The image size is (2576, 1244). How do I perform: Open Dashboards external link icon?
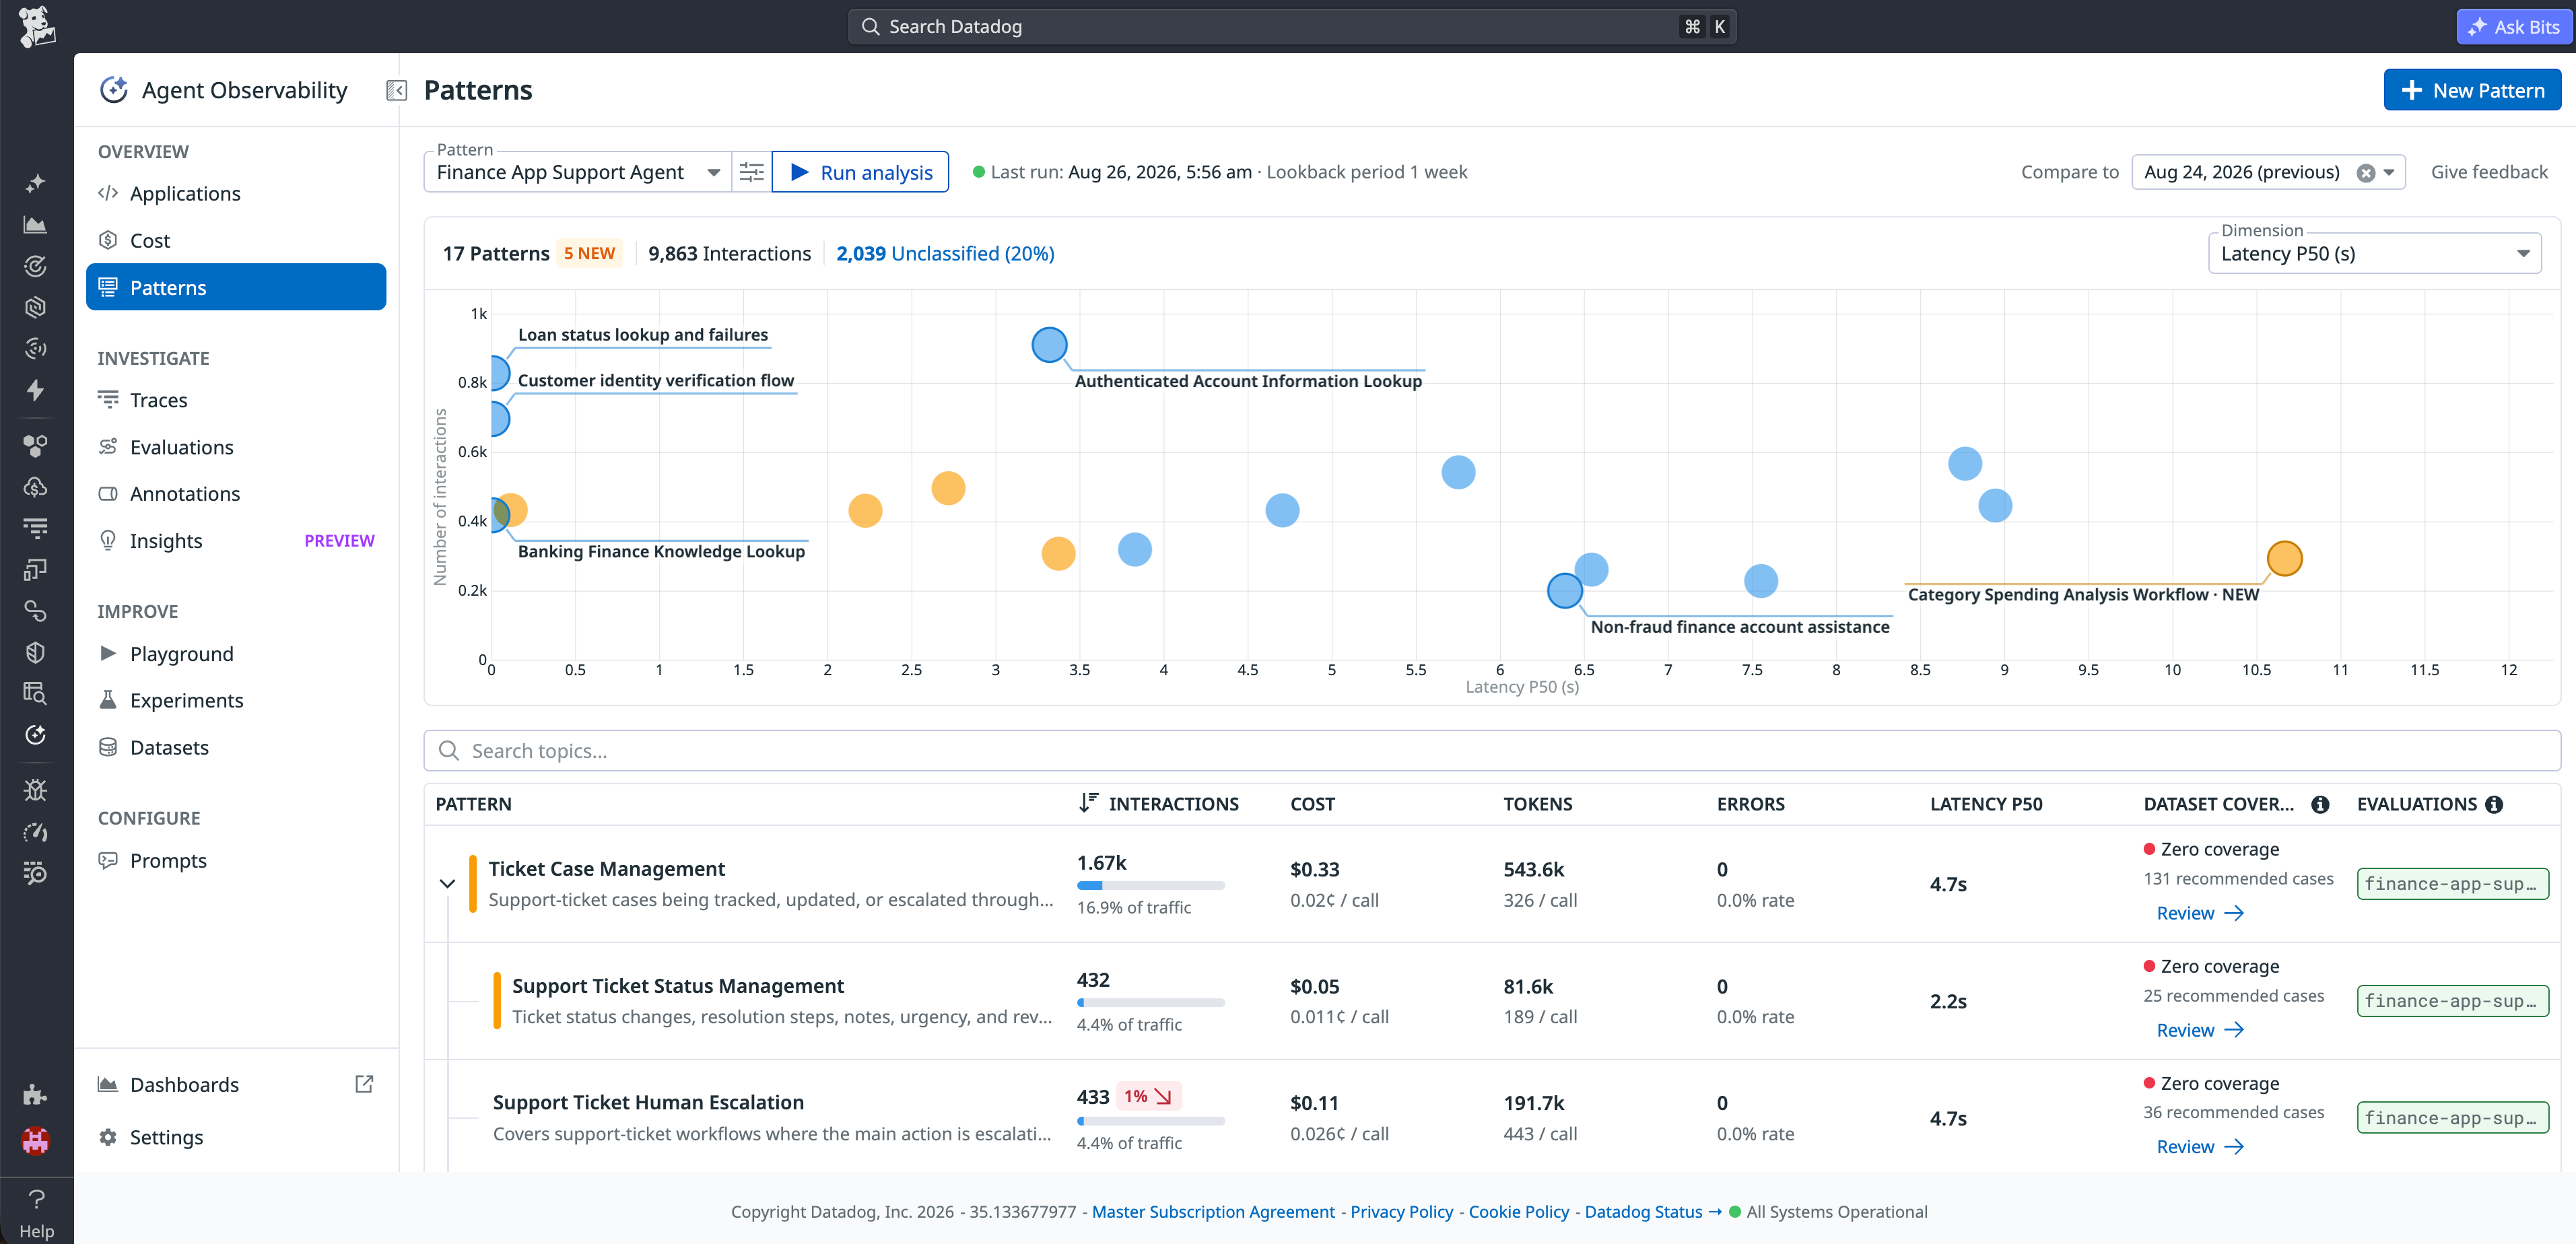pos(364,1084)
